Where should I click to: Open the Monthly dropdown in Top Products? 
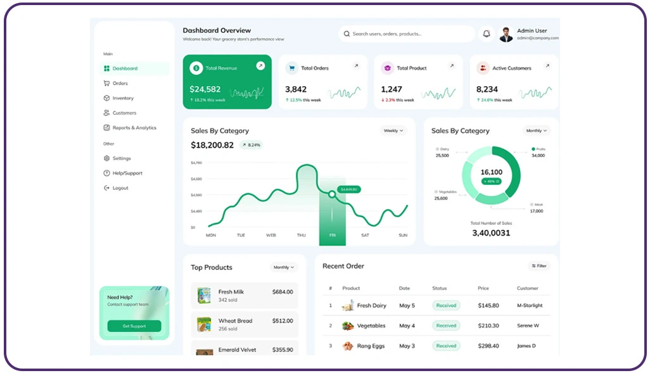(x=284, y=267)
